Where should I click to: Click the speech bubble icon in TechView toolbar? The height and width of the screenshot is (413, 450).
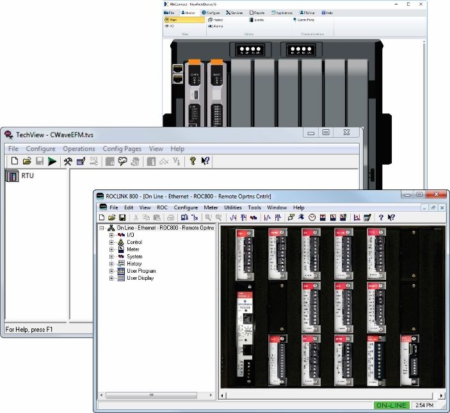click(122, 161)
